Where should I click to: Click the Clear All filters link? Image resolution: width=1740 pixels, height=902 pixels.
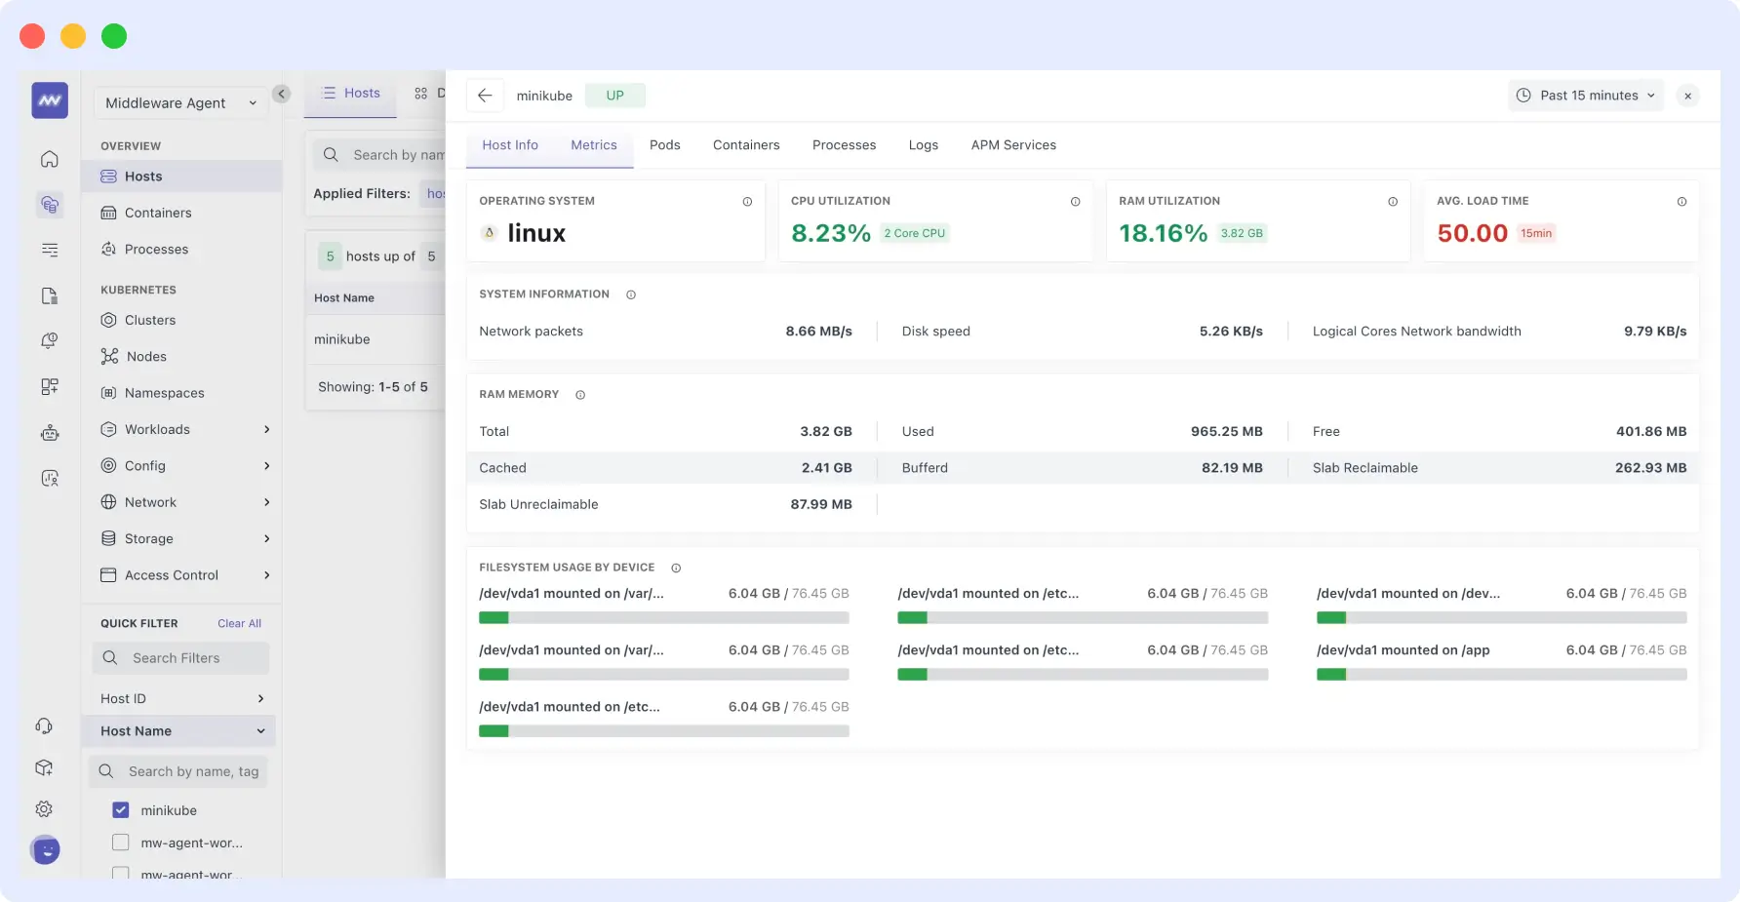pos(239,623)
